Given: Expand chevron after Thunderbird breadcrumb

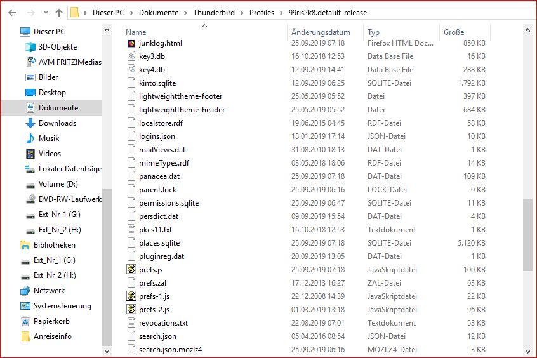Looking at the screenshot, I should [242, 13].
